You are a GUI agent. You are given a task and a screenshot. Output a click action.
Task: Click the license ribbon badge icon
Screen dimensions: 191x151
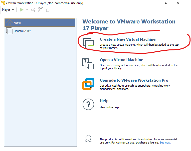[88, 139]
